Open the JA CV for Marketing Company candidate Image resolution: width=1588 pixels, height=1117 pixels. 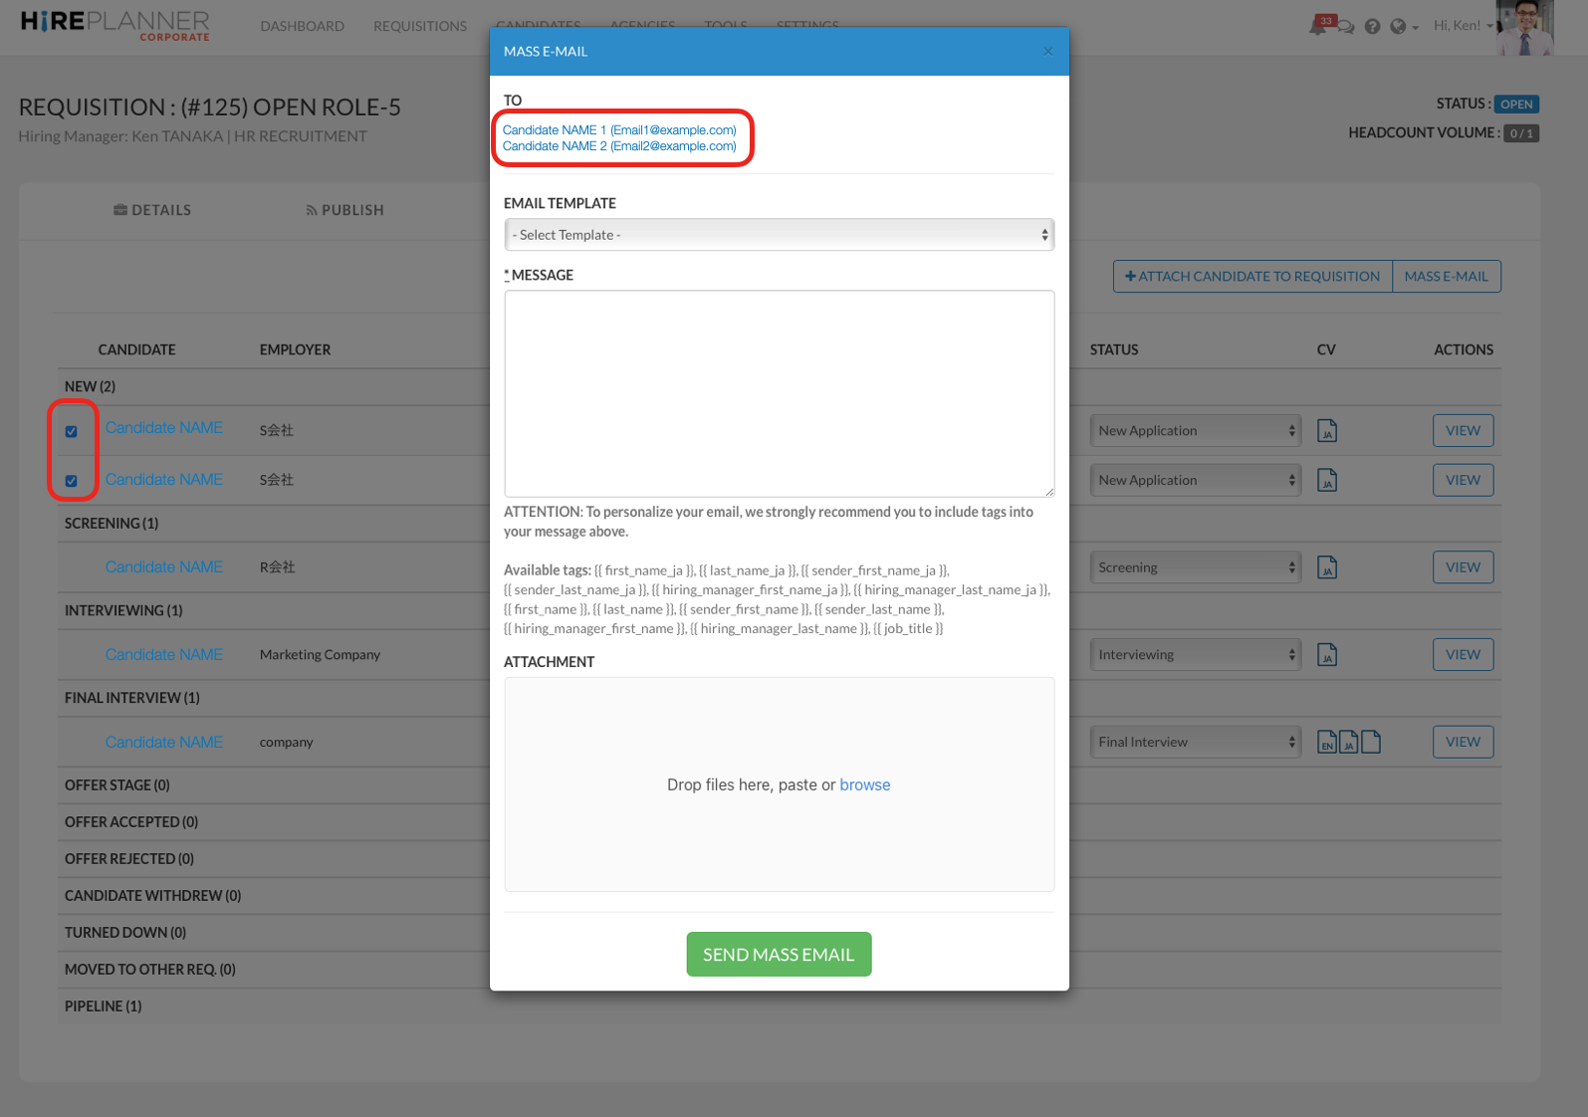click(x=1326, y=655)
